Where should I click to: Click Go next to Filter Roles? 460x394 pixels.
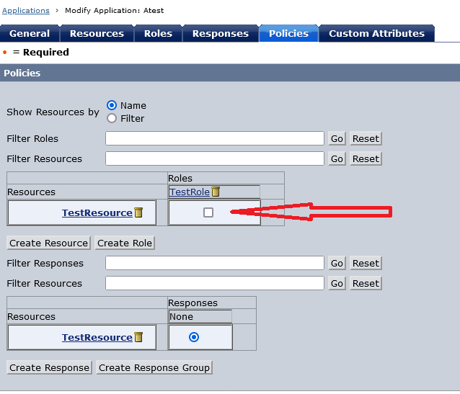[x=337, y=138]
